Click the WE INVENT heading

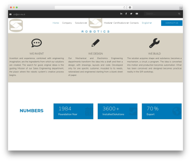tap(37, 54)
